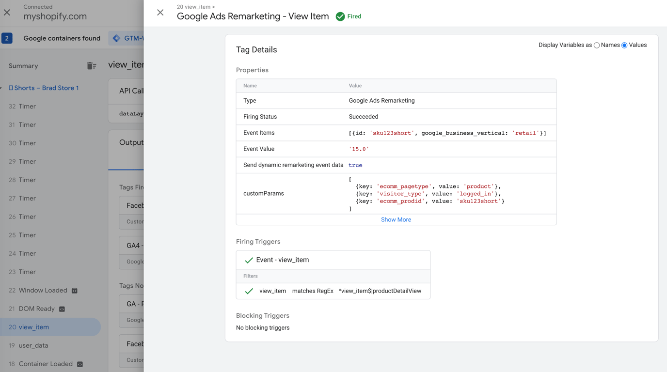Select the 20 view_item event
The width and height of the screenshot is (667, 372).
(34, 327)
